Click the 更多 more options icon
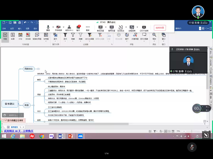Viewport: 213px width, 159px height. pyautogui.click(x=88, y=27)
